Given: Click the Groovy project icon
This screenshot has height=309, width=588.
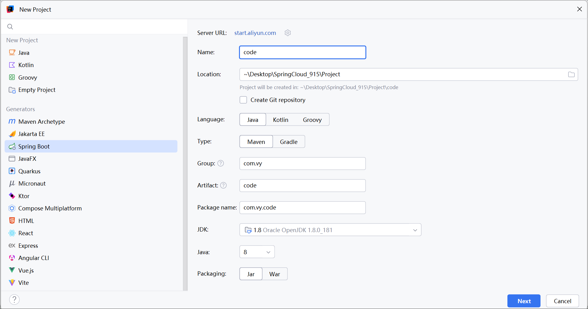Looking at the screenshot, I should (x=12, y=77).
